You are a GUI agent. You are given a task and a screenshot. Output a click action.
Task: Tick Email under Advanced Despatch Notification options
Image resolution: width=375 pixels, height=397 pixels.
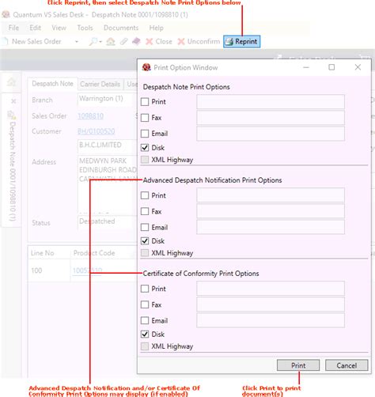pos(145,227)
